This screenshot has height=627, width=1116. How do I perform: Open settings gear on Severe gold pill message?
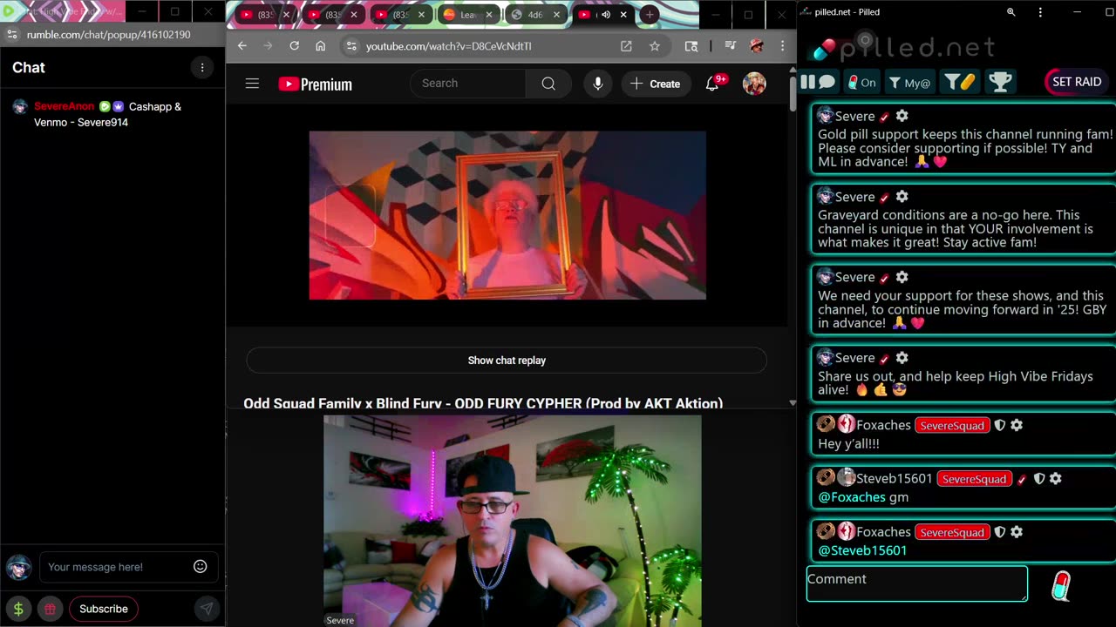[x=902, y=116]
